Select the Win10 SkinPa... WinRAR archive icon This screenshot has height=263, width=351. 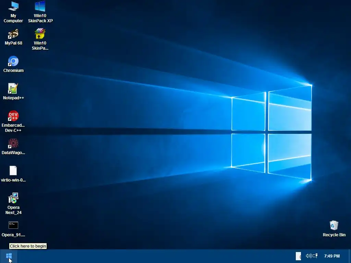point(40,34)
